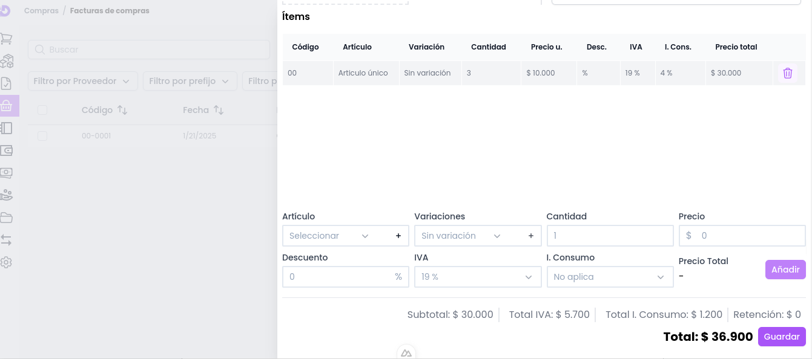The height and width of the screenshot is (359, 812).
Task: Focus the Cantidad input field
Action: [x=609, y=236]
